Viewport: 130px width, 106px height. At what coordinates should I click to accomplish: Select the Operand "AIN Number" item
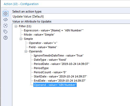55,85
